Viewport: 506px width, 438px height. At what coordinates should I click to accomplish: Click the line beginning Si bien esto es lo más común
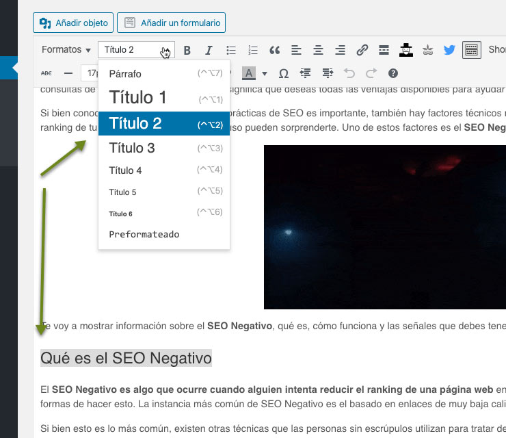pos(273,428)
